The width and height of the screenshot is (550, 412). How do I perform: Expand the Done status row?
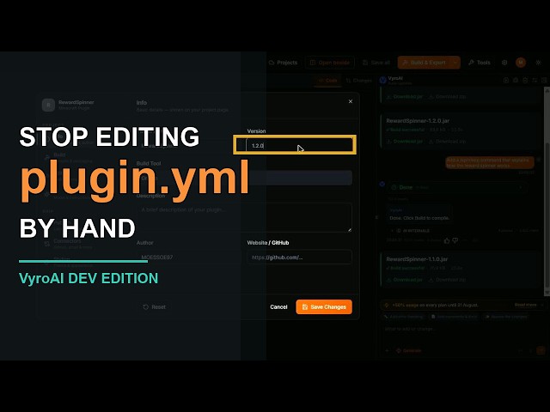[458, 187]
